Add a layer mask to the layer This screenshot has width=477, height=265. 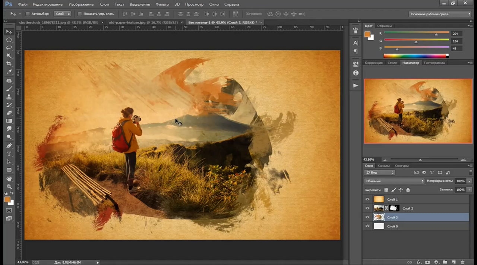pos(427,262)
